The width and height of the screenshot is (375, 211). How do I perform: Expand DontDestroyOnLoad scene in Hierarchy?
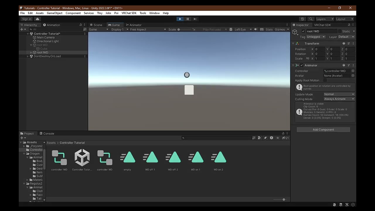pos(28,56)
